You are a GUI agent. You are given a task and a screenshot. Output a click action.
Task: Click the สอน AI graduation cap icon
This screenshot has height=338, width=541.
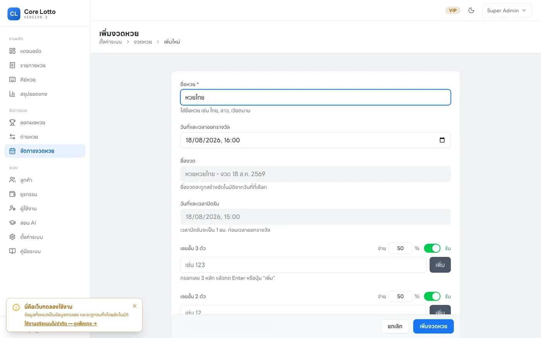coord(12,223)
